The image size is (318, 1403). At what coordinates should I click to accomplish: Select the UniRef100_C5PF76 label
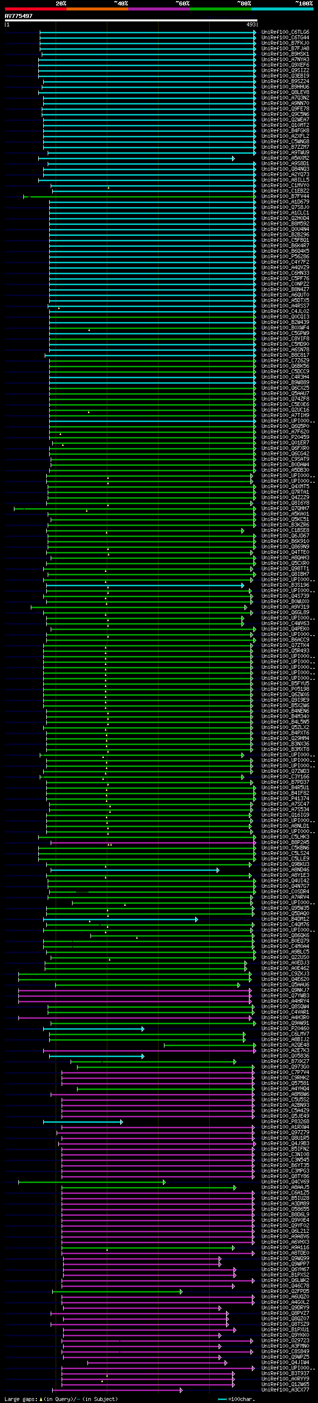pos(285,279)
